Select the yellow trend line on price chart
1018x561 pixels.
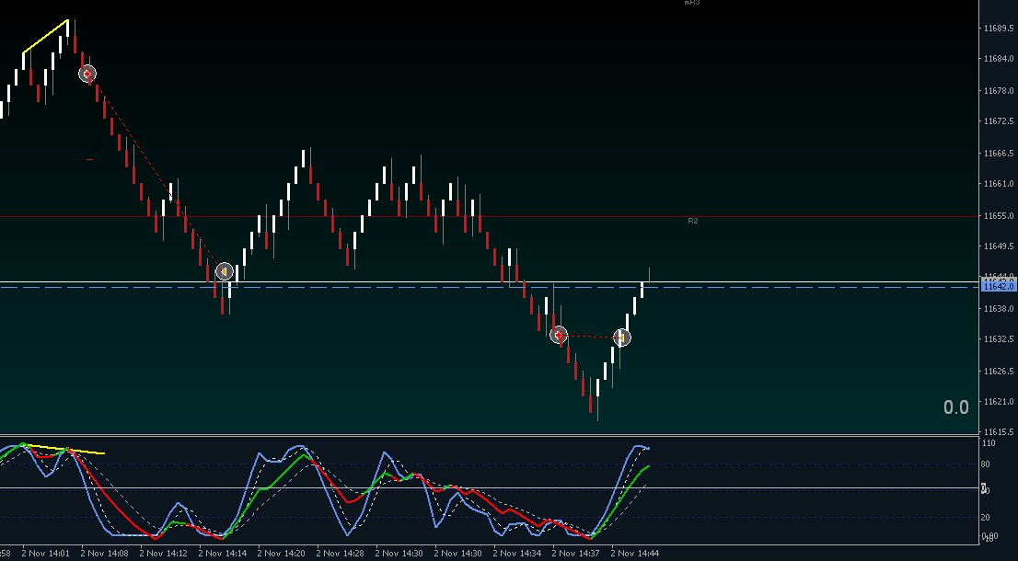[45, 36]
